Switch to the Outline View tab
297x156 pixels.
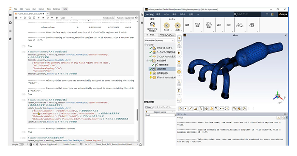click(167, 35)
